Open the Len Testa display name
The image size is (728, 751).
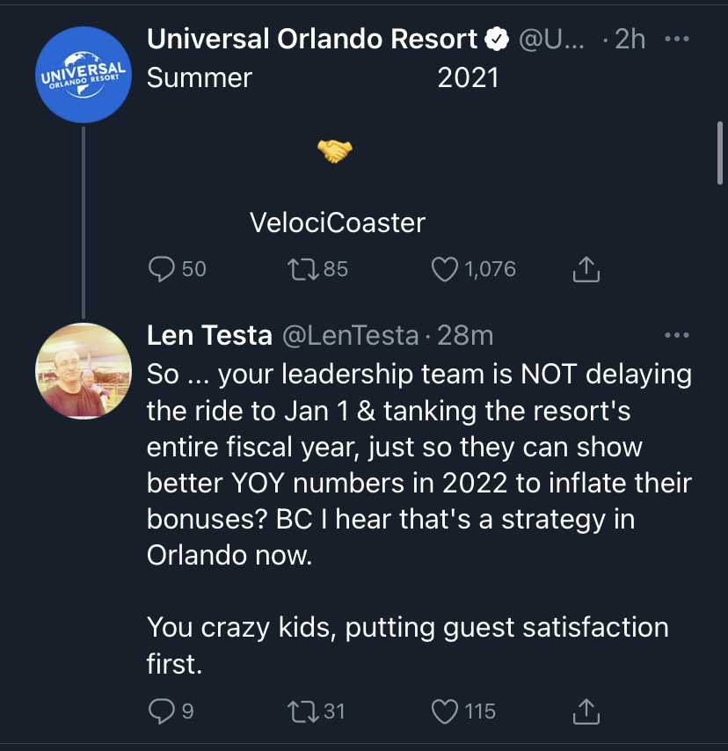click(208, 335)
